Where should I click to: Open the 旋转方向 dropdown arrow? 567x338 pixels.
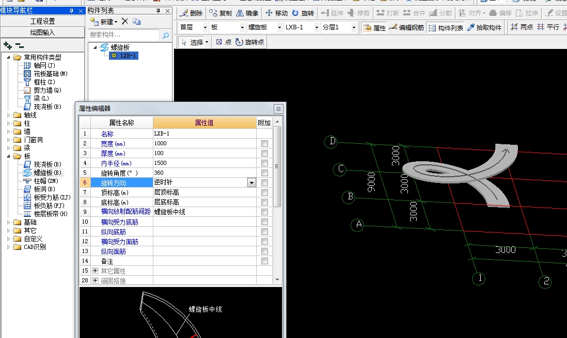pyautogui.click(x=251, y=182)
